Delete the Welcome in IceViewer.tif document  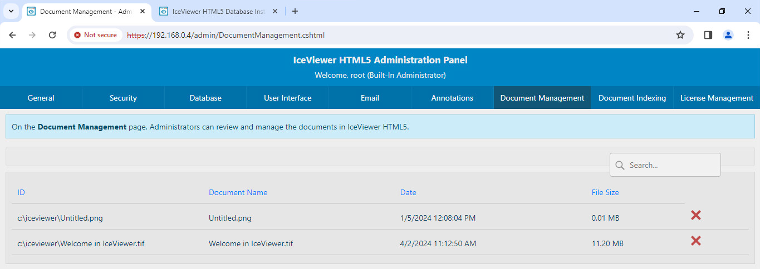[695, 241]
